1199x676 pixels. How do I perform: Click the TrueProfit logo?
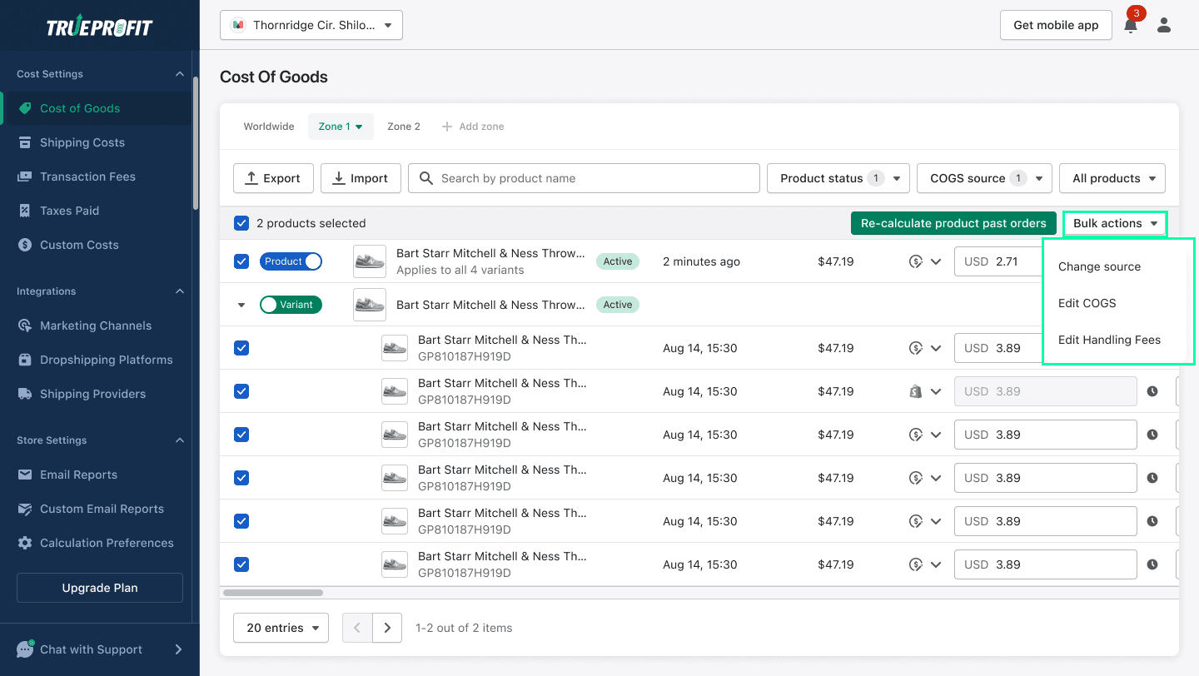coord(100,27)
